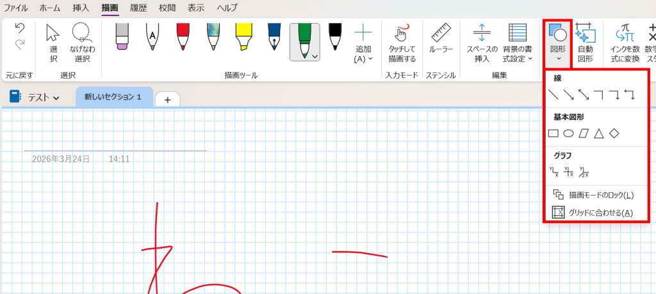Open the 挿入 ribbon tab
656x294 pixels.
pos(81,8)
